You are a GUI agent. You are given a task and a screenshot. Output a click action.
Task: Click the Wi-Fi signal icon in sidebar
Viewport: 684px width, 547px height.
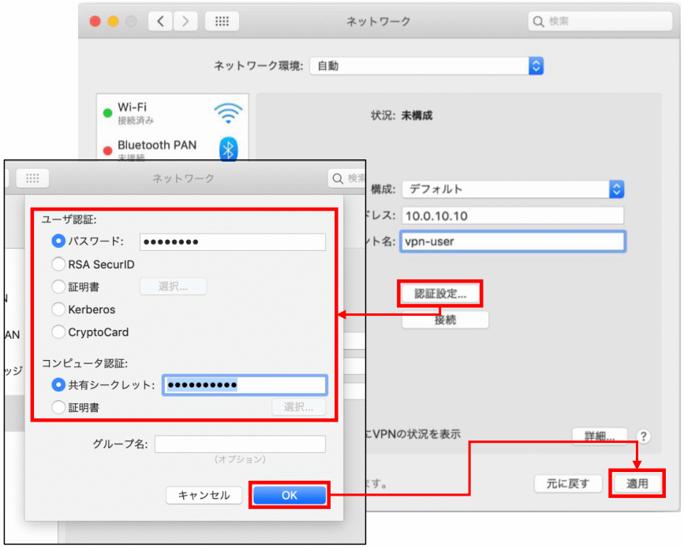pyautogui.click(x=228, y=113)
